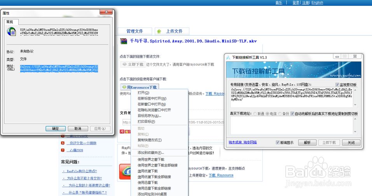
Task: Click the Raysource client logo thumbnail
Action: [125, 172]
